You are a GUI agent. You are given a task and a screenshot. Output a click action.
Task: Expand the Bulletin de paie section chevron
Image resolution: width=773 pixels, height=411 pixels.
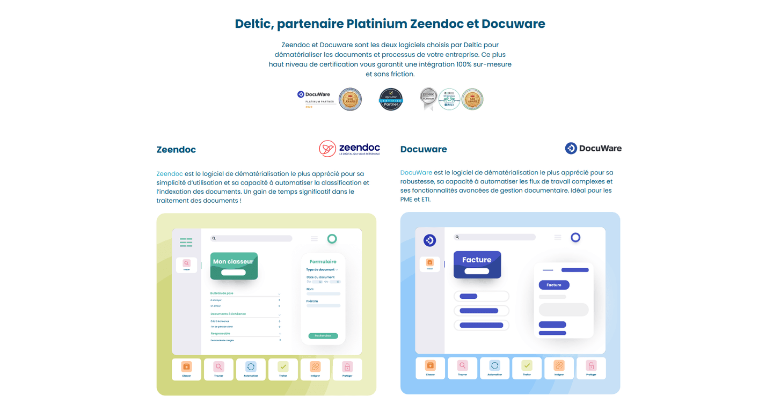click(x=279, y=294)
